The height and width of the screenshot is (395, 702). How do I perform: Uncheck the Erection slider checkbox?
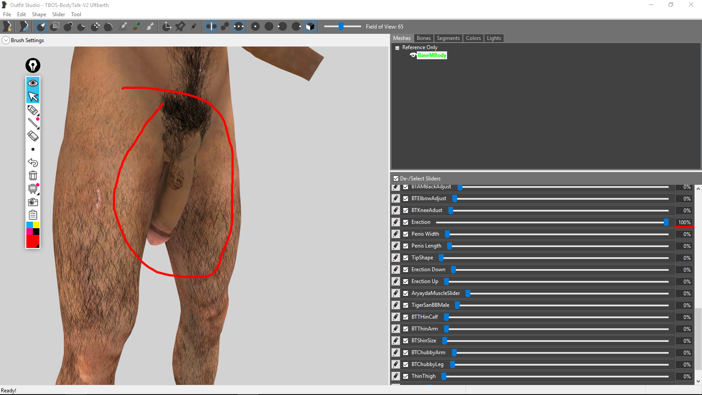point(406,222)
